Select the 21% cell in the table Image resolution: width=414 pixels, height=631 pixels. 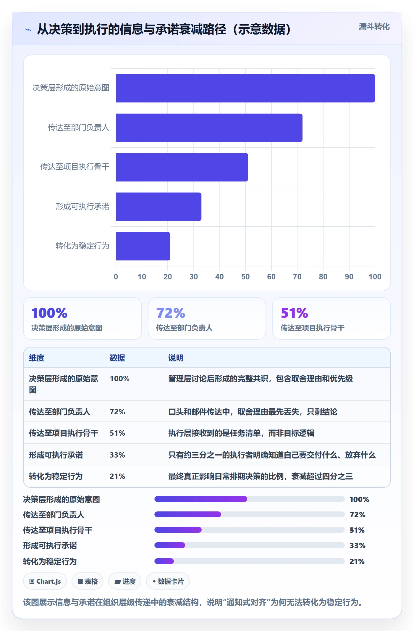[x=117, y=476]
